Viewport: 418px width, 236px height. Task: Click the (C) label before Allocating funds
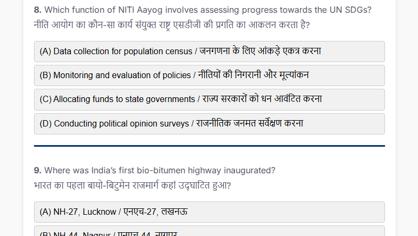click(x=45, y=99)
